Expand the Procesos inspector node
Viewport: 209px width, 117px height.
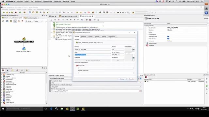[2, 97]
